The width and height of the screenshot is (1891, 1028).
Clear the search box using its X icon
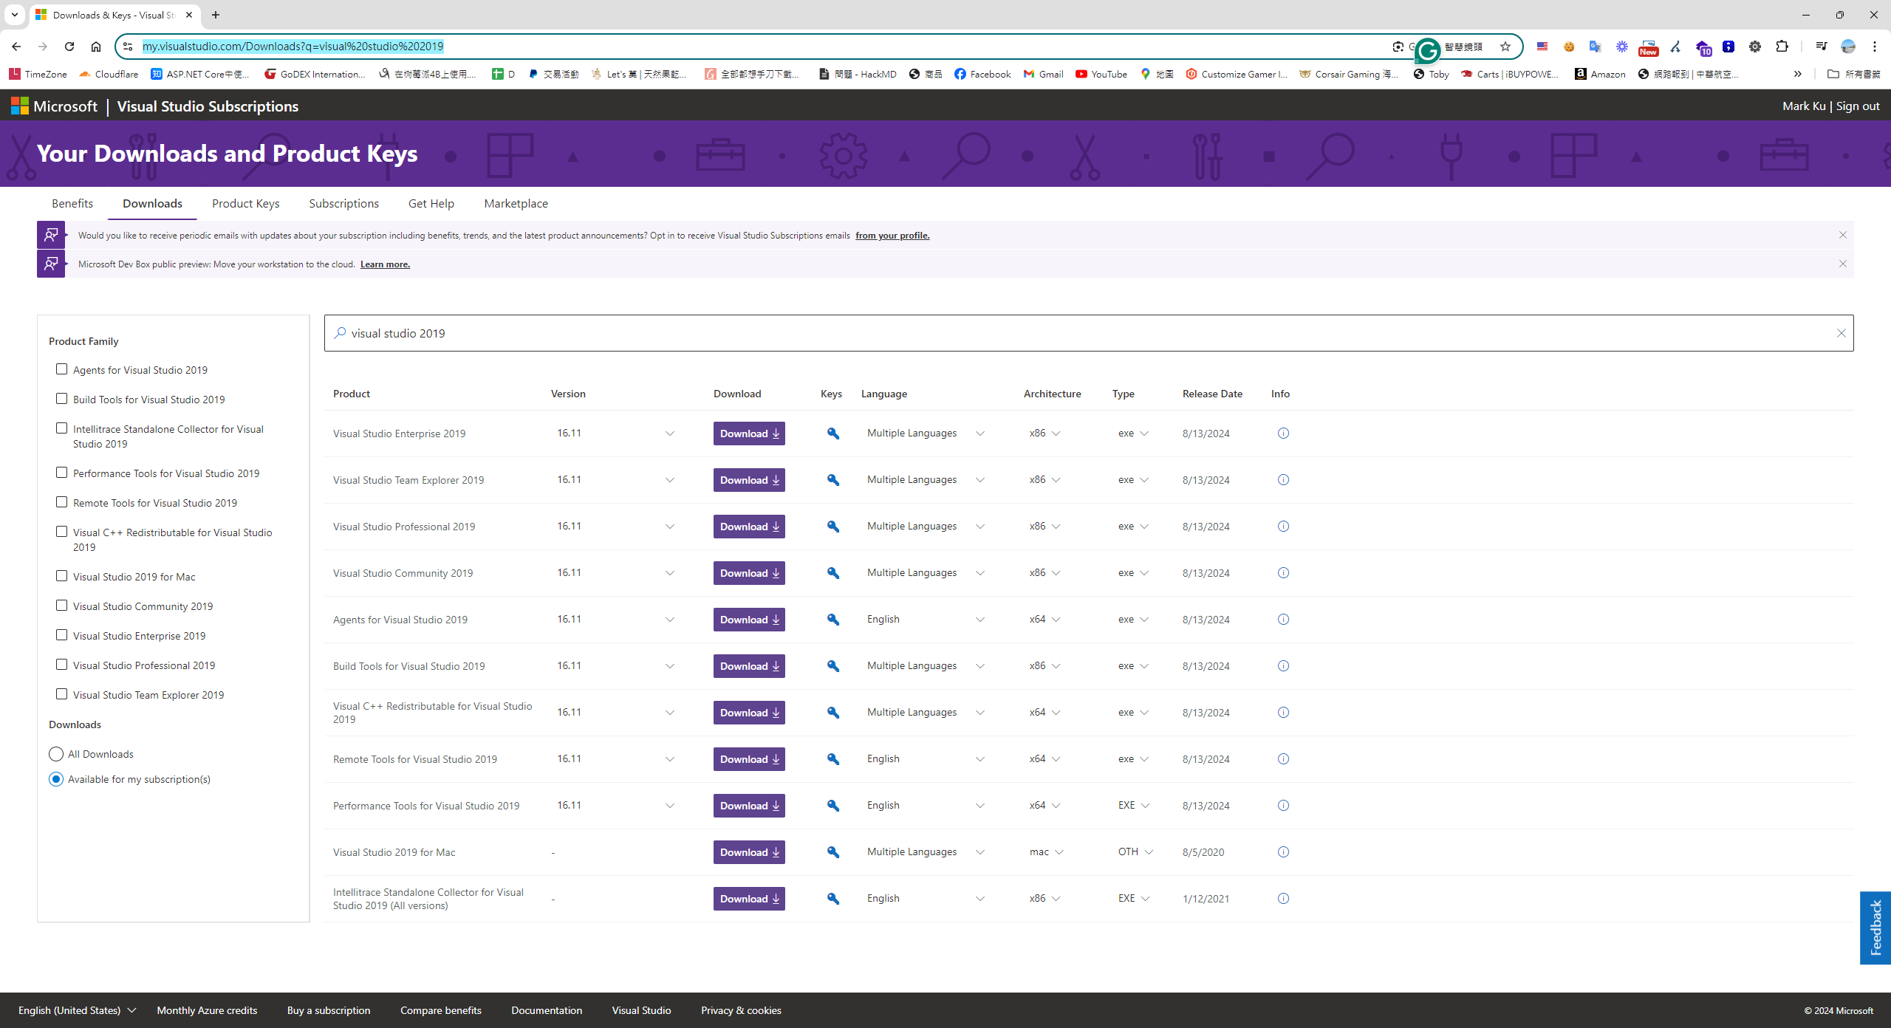pos(1841,333)
